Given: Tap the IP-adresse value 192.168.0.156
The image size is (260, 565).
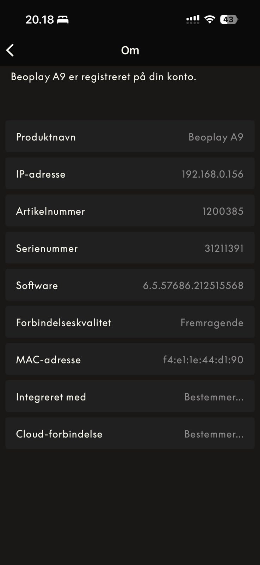Looking at the screenshot, I should [212, 174].
